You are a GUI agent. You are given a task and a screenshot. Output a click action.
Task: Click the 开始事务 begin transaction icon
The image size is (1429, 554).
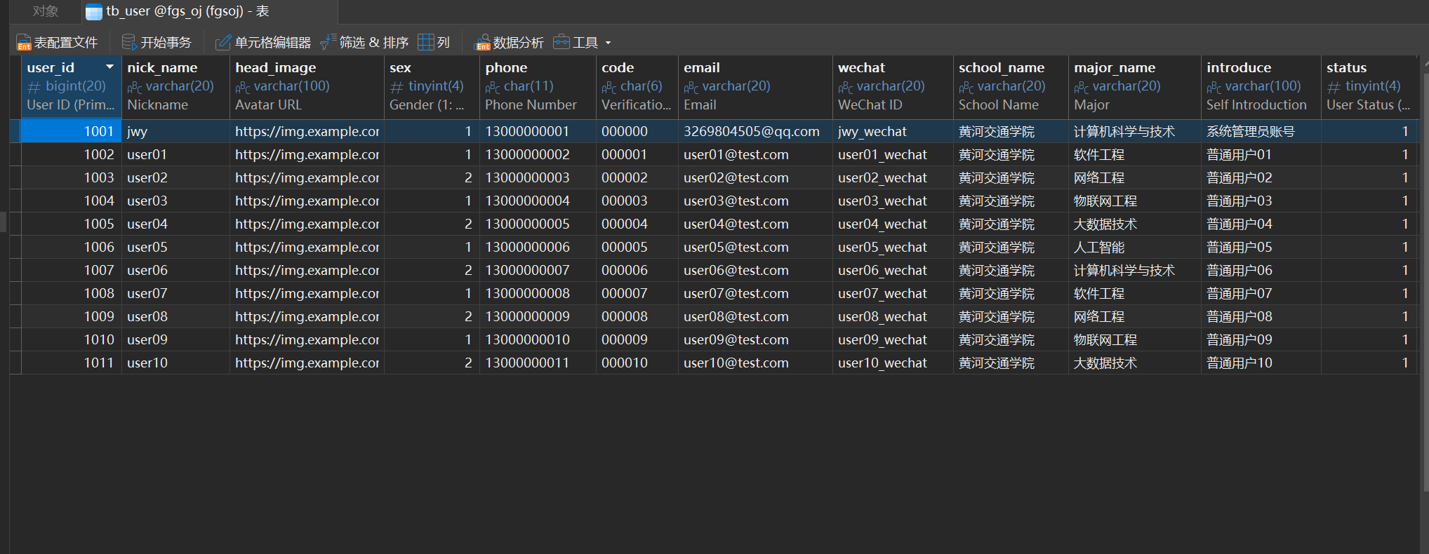129,43
